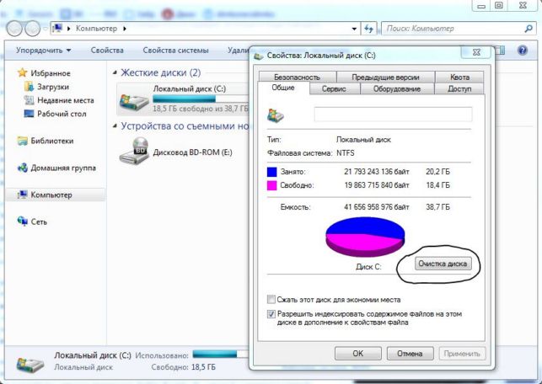Image resolution: width=542 pixels, height=384 pixels.
Task: Select the Общие tab
Action: pos(283,88)
